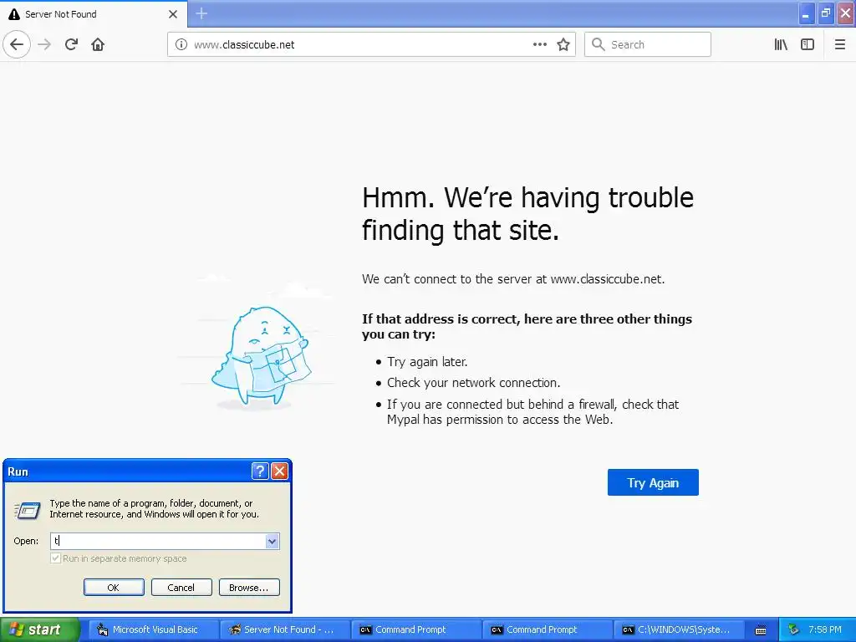Click the browser window restore button
The width and height of the screenshot is (856, 642).
(x=826, y=13)
